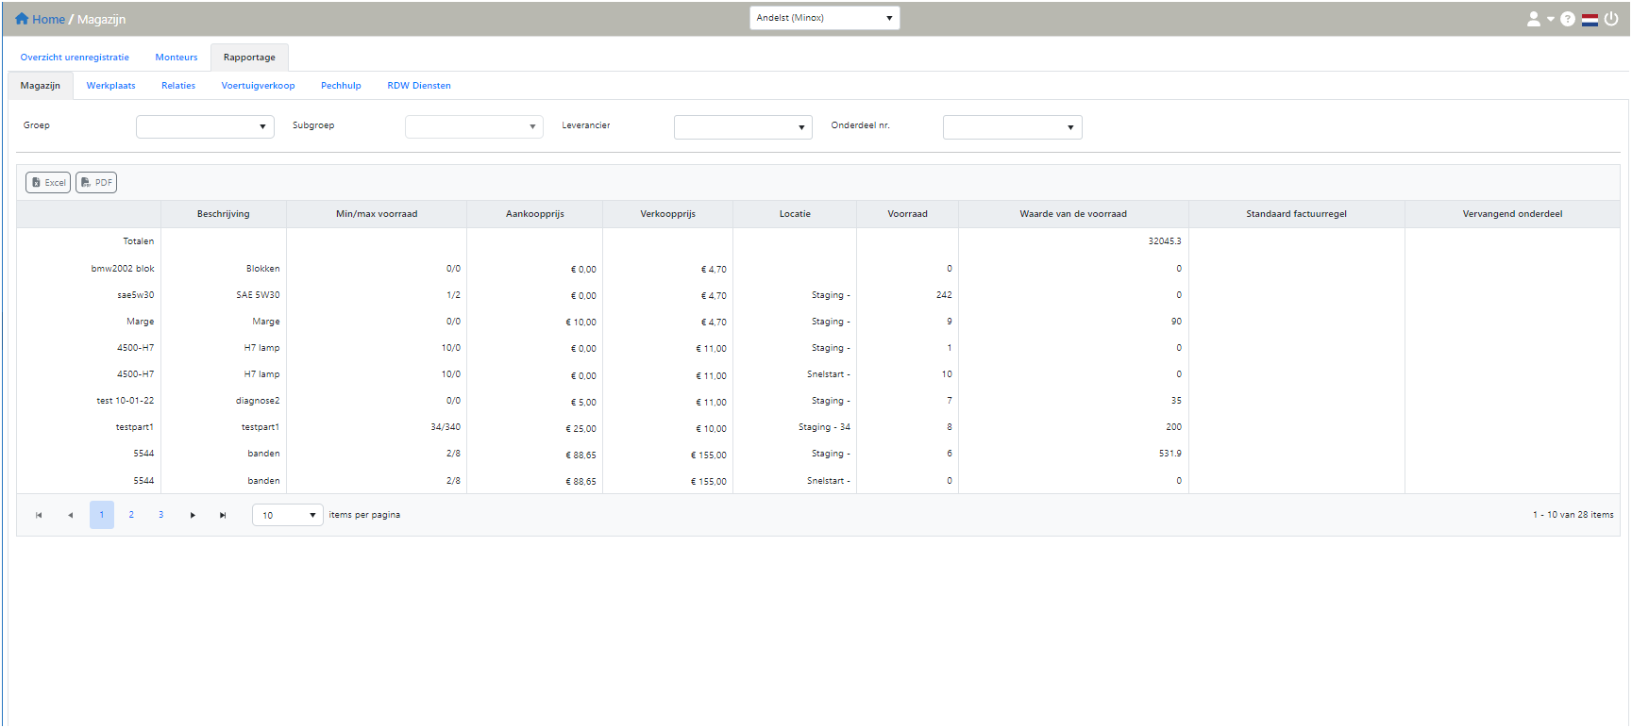Jump to last page of results
This screenshot has width=1632, height=728.
(x=223, y=515)
